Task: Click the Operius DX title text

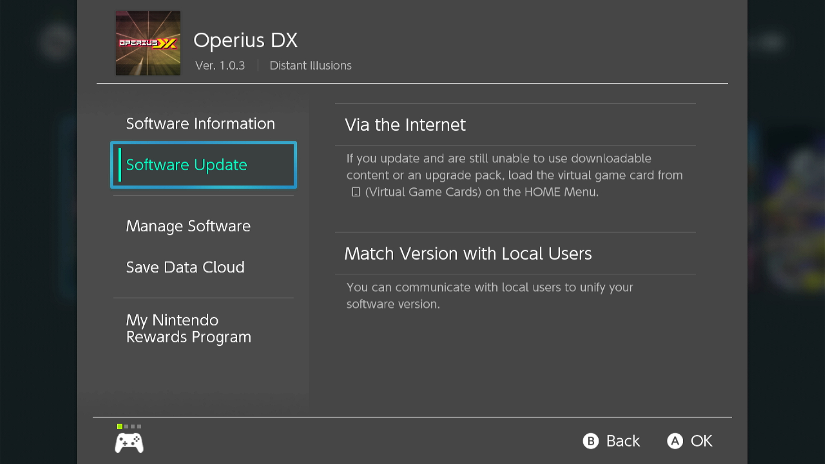Action: [245, 40]
